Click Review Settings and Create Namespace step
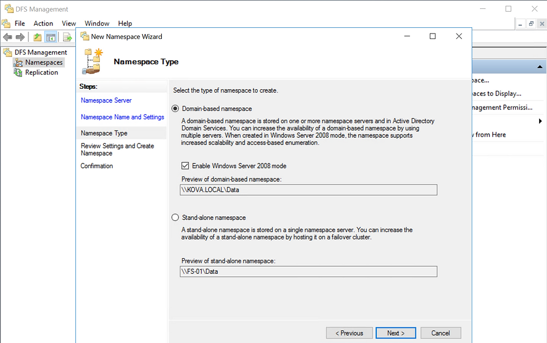Image resolution: width=547 pixels, height=343 pixels. 117,149
